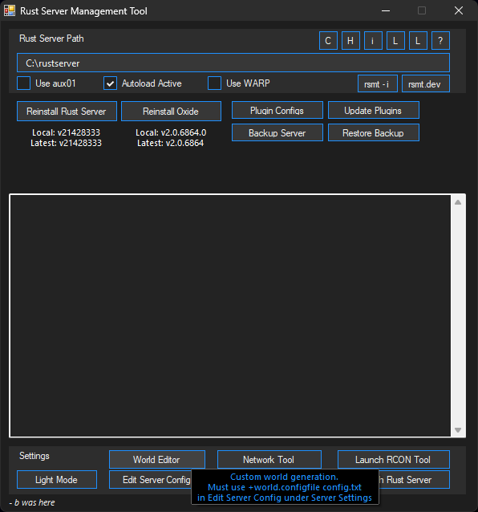
Task: Click Update Plugins
Action: [374, 111]
